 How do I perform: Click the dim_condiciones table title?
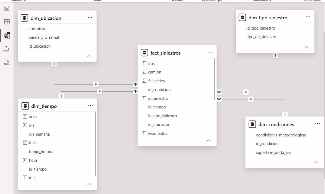point(276,125)
